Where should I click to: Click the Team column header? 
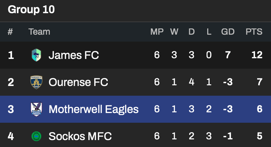click(x=39, y=32)
